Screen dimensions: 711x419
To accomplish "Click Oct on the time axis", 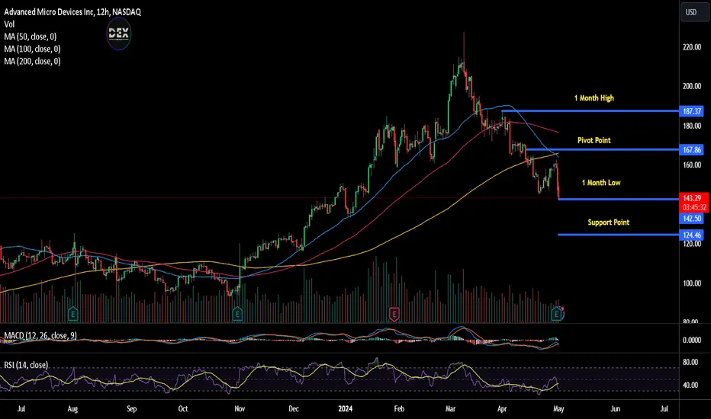I will pos(183,408).
